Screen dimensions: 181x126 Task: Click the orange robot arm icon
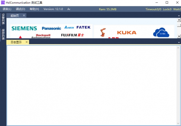(x=103, y=33)
